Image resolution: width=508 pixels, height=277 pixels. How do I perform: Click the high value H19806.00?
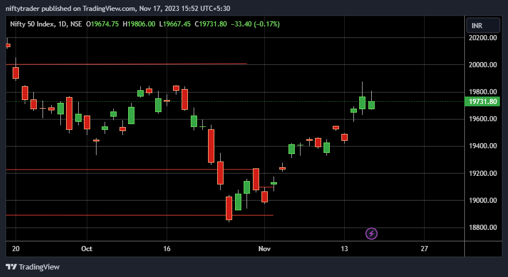pyautogui.click(x=139, y=24)
